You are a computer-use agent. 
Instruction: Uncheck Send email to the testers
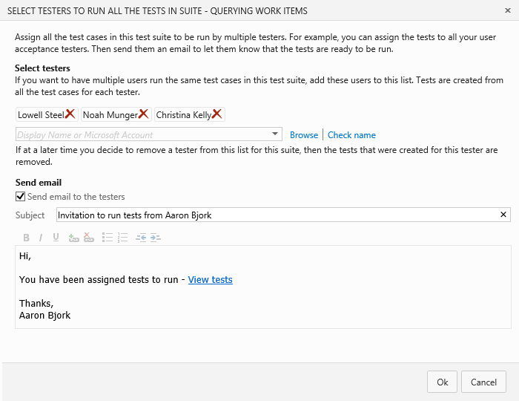pos(20,197)
